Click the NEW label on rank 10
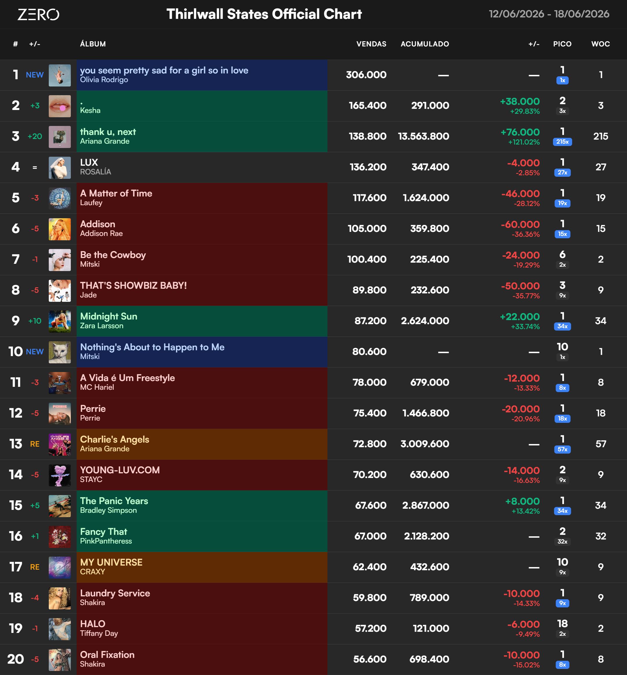The height and width of the screenshot is (675, 627). pos(35,352)
